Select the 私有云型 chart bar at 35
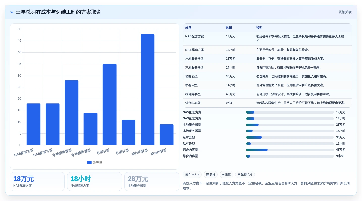 (x=109, y=105)
